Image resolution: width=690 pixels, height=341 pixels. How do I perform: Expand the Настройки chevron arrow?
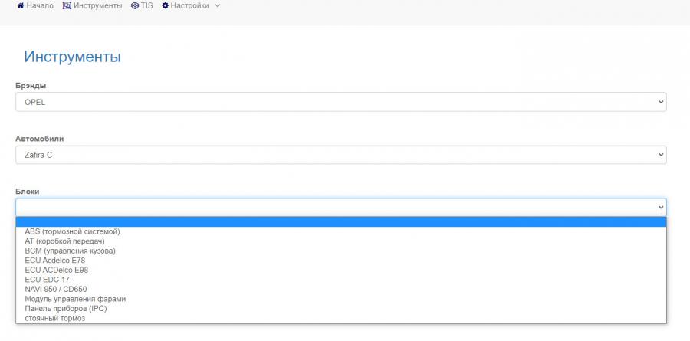click(x=217, y=6)
